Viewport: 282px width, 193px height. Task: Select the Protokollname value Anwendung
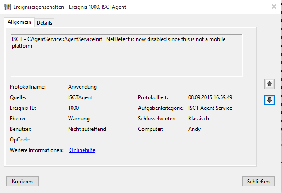click(82, 87)
